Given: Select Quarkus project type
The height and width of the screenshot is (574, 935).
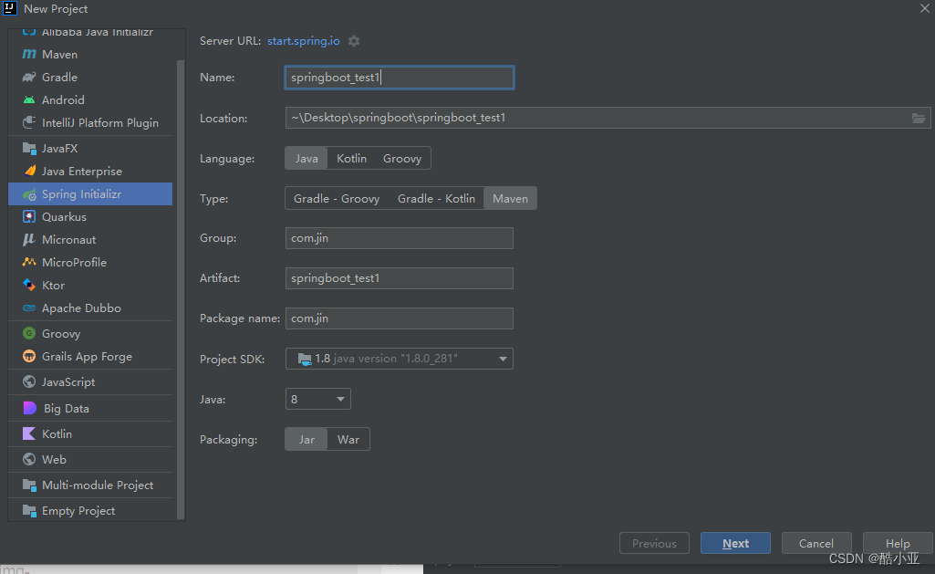Looking at the screenshot, I should point(90,216).
